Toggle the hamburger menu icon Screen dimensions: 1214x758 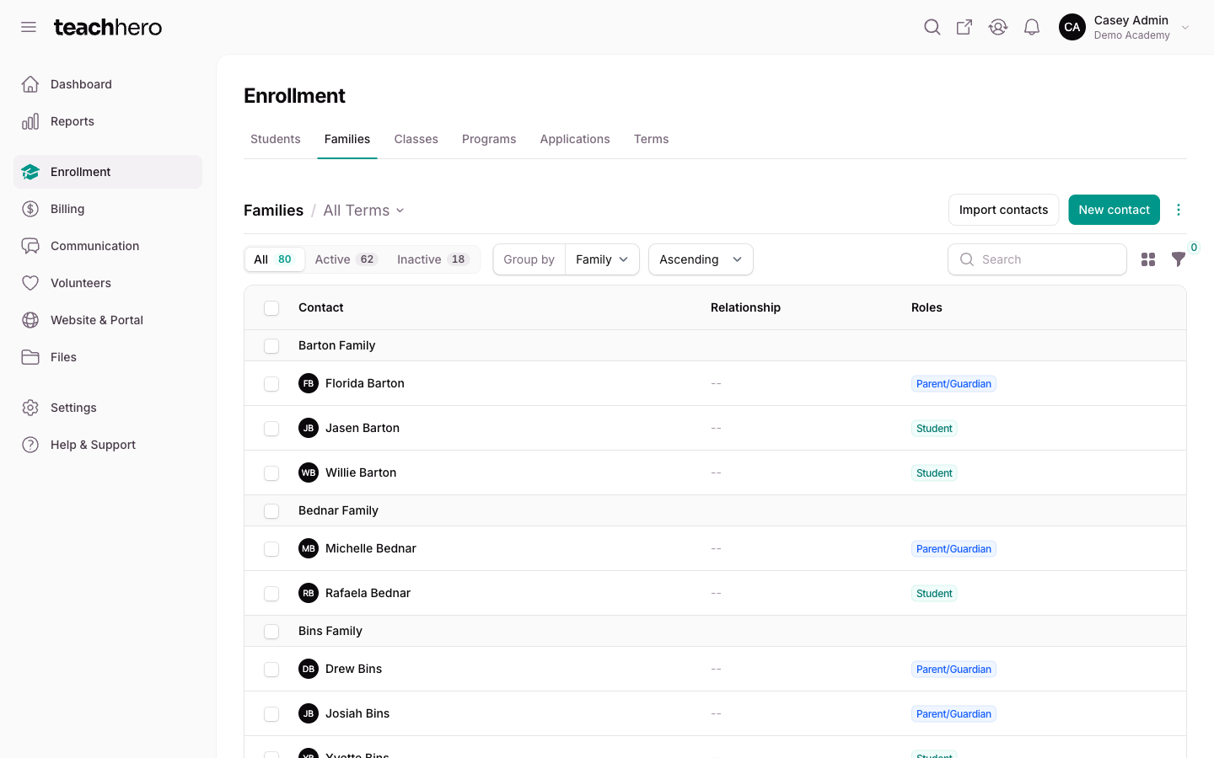[x=29, y=27]
